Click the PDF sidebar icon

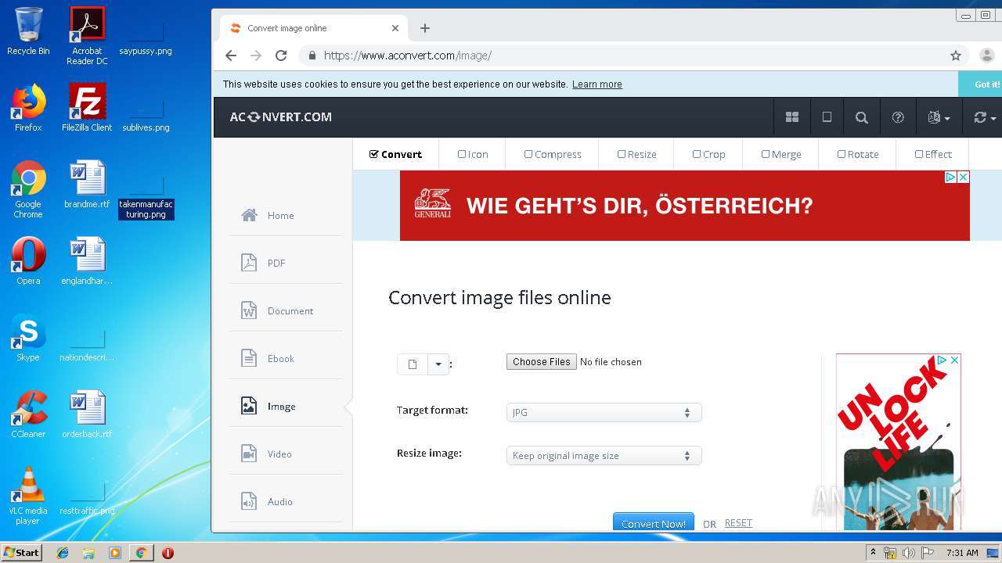click(x=249, y=263)
